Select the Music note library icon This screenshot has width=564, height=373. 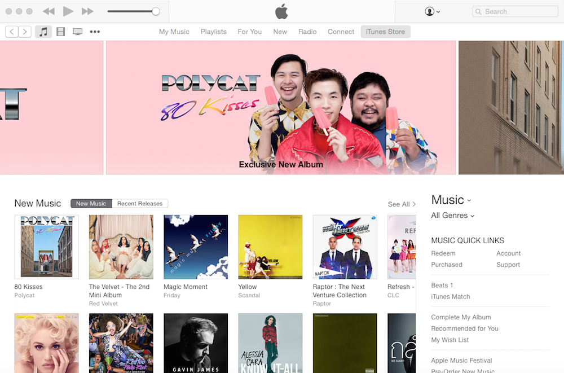pos(43,32)
